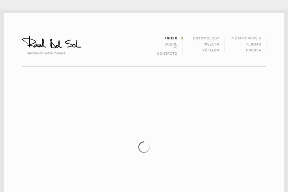Open the SOBRE MÍ page
This screenshot has height=192, width=288.
(171, 46)
